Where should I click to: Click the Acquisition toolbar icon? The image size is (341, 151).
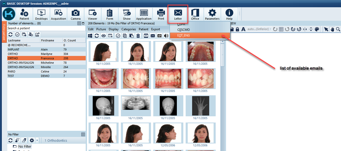(x=58, y=14)
